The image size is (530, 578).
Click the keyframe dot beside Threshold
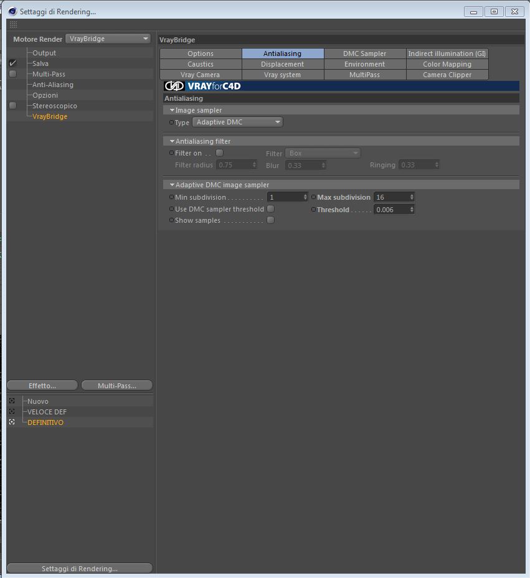313,210
